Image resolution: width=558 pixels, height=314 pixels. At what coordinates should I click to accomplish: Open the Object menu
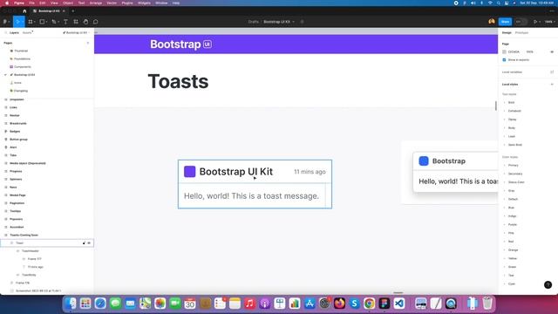68,3
